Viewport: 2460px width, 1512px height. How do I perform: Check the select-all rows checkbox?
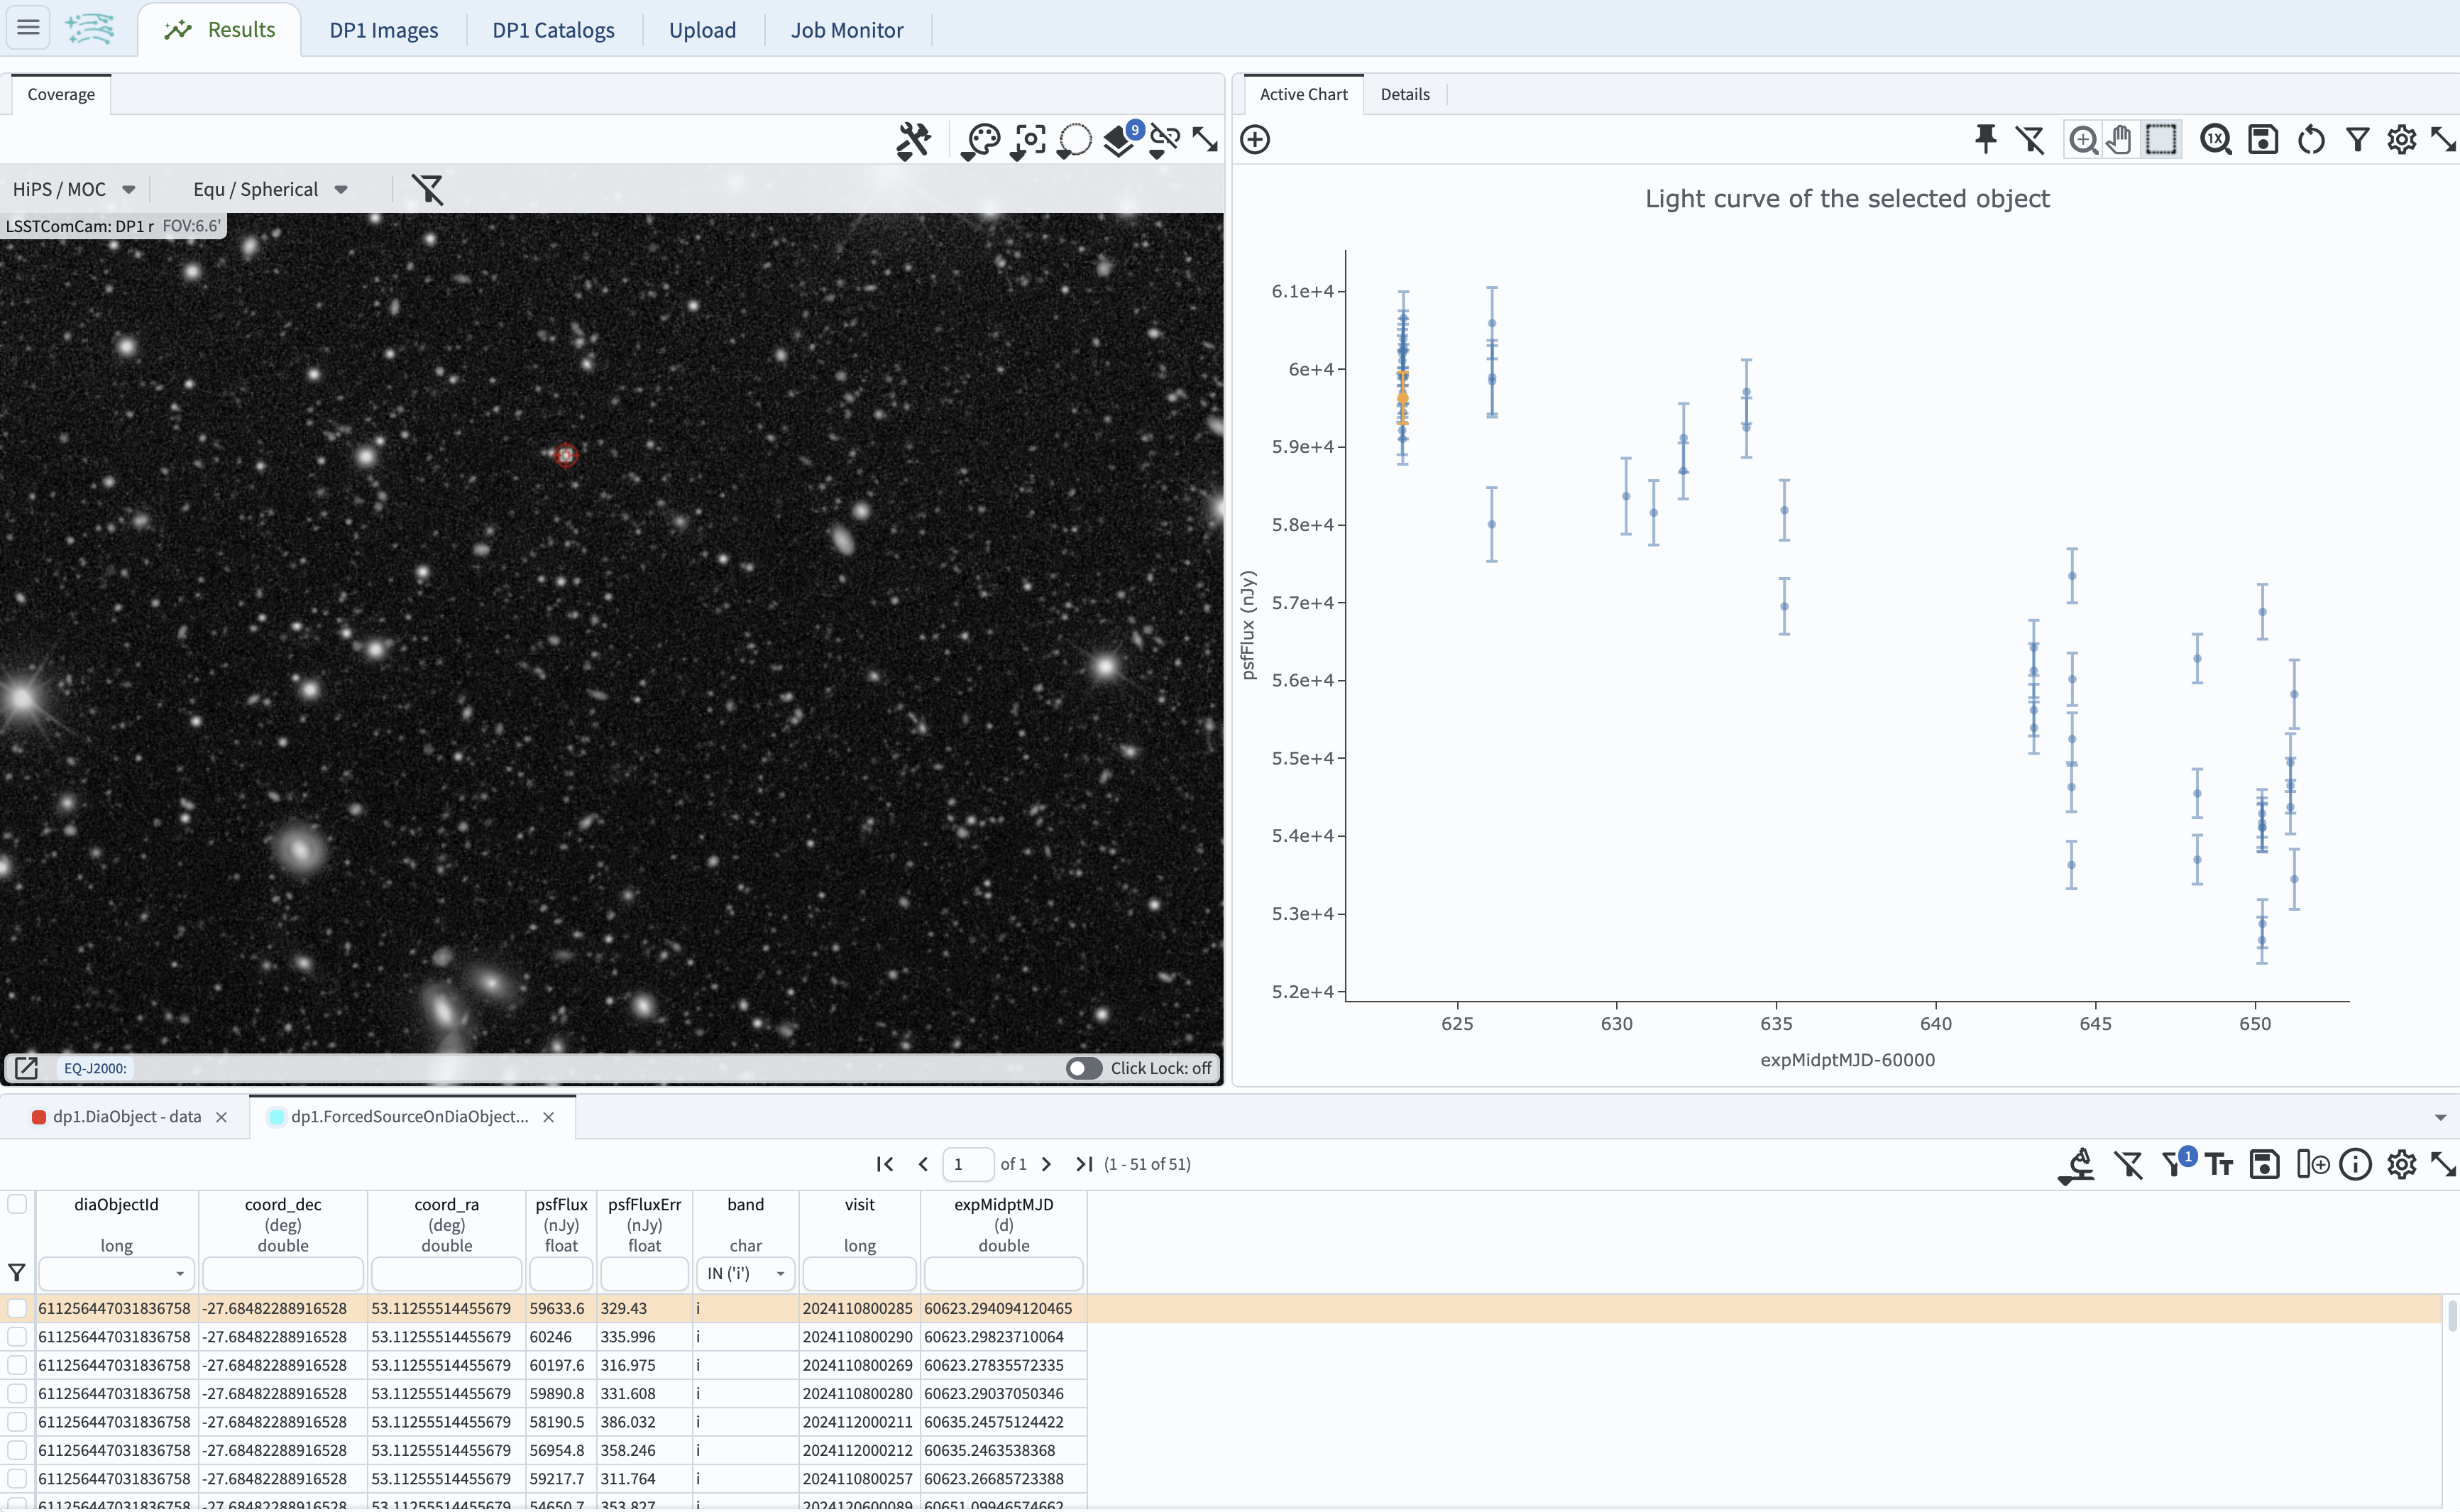[x=17, y=1204]
